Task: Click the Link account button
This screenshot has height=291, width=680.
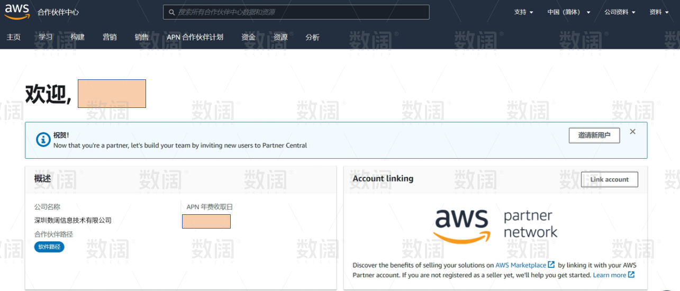Action: coord(610,179)
